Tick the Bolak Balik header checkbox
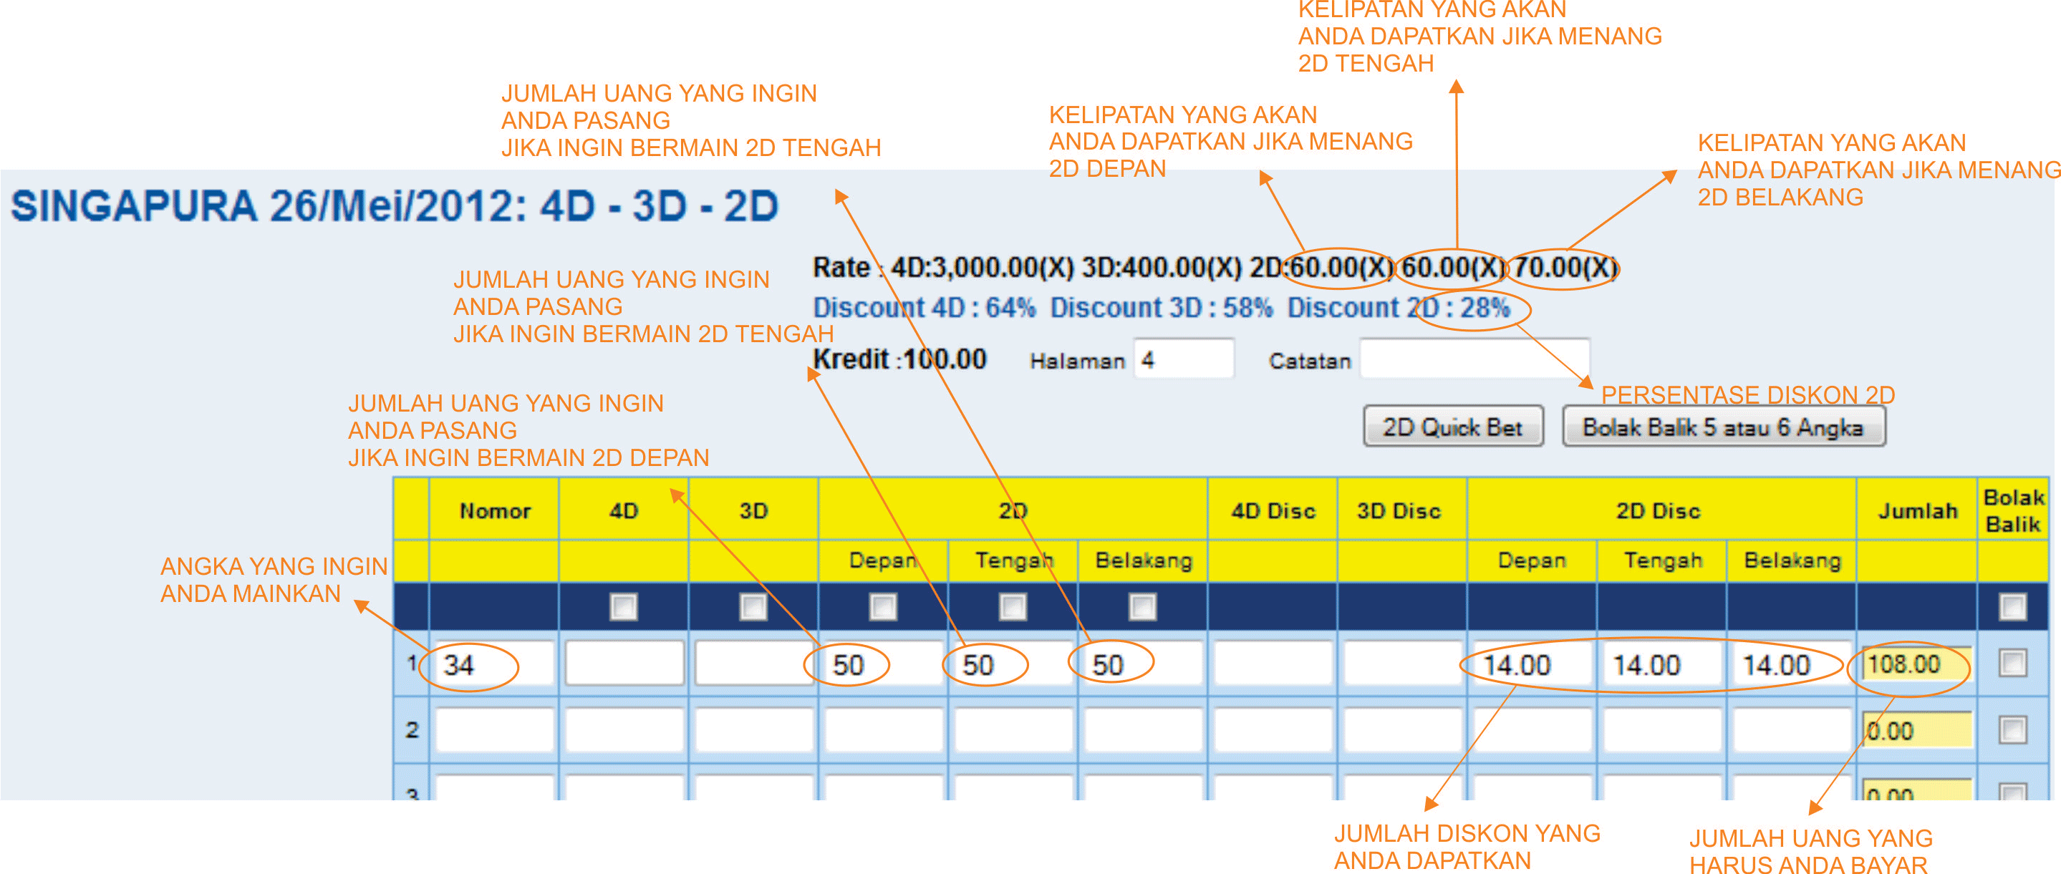 point(2012,606)
